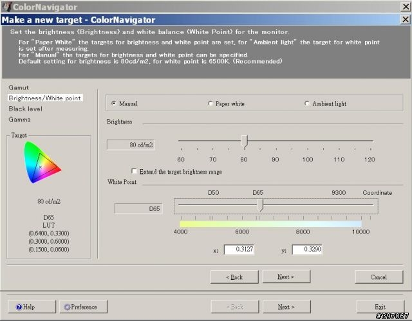Click the Cancel button
Image resolution: width=412 pixels, height=321 pixels.
379,277
